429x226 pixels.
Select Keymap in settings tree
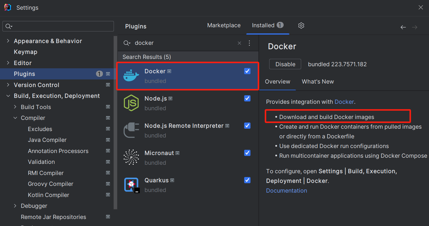[x=25, y=52]
